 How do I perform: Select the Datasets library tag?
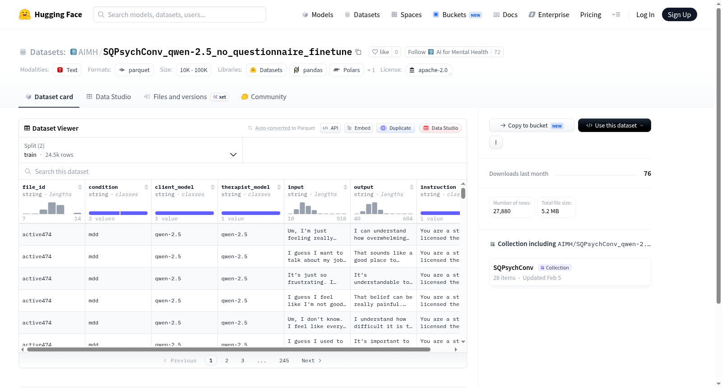click(266, 70)
